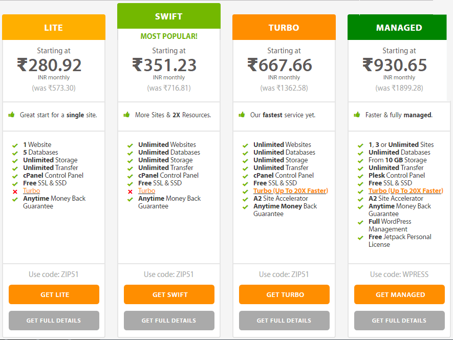Click red X icon in Lite plan
Viewport: 453px width, 340px height.
tap(15, 191)
